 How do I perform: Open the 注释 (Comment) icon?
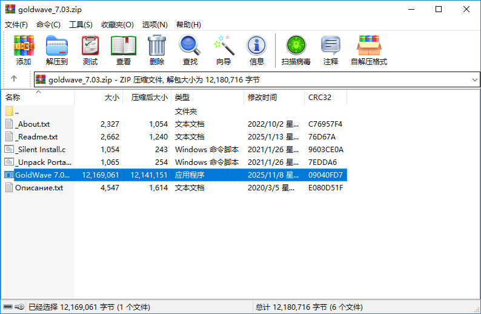pos(331,45)
